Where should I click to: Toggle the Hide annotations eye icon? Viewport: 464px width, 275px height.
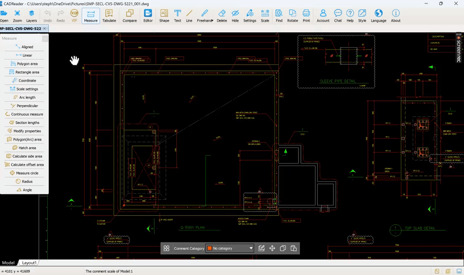235,16
